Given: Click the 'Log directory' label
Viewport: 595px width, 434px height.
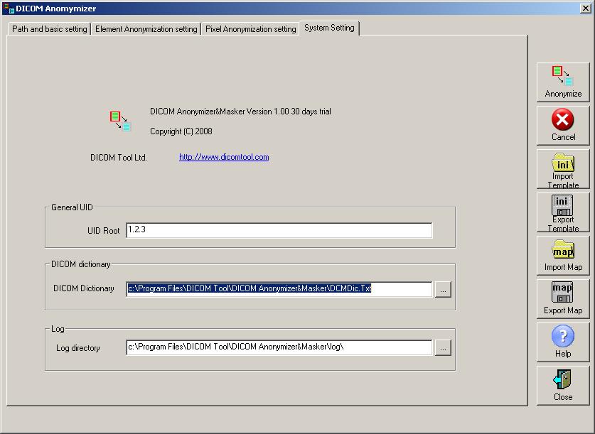Looking at the screenshot, I should point(77,348).
